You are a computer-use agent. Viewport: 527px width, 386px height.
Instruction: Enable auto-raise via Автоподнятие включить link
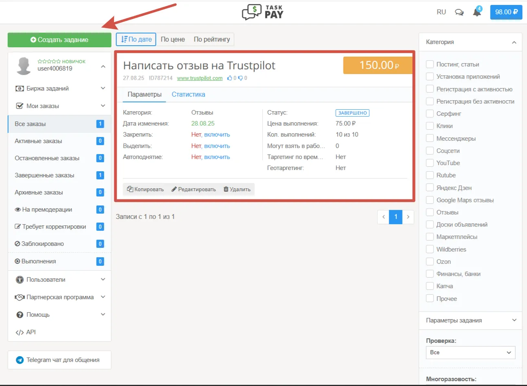217,157
